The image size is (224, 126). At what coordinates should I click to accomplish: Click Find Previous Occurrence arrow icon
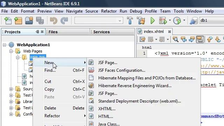pyautogui.click(x=183, y=39)
